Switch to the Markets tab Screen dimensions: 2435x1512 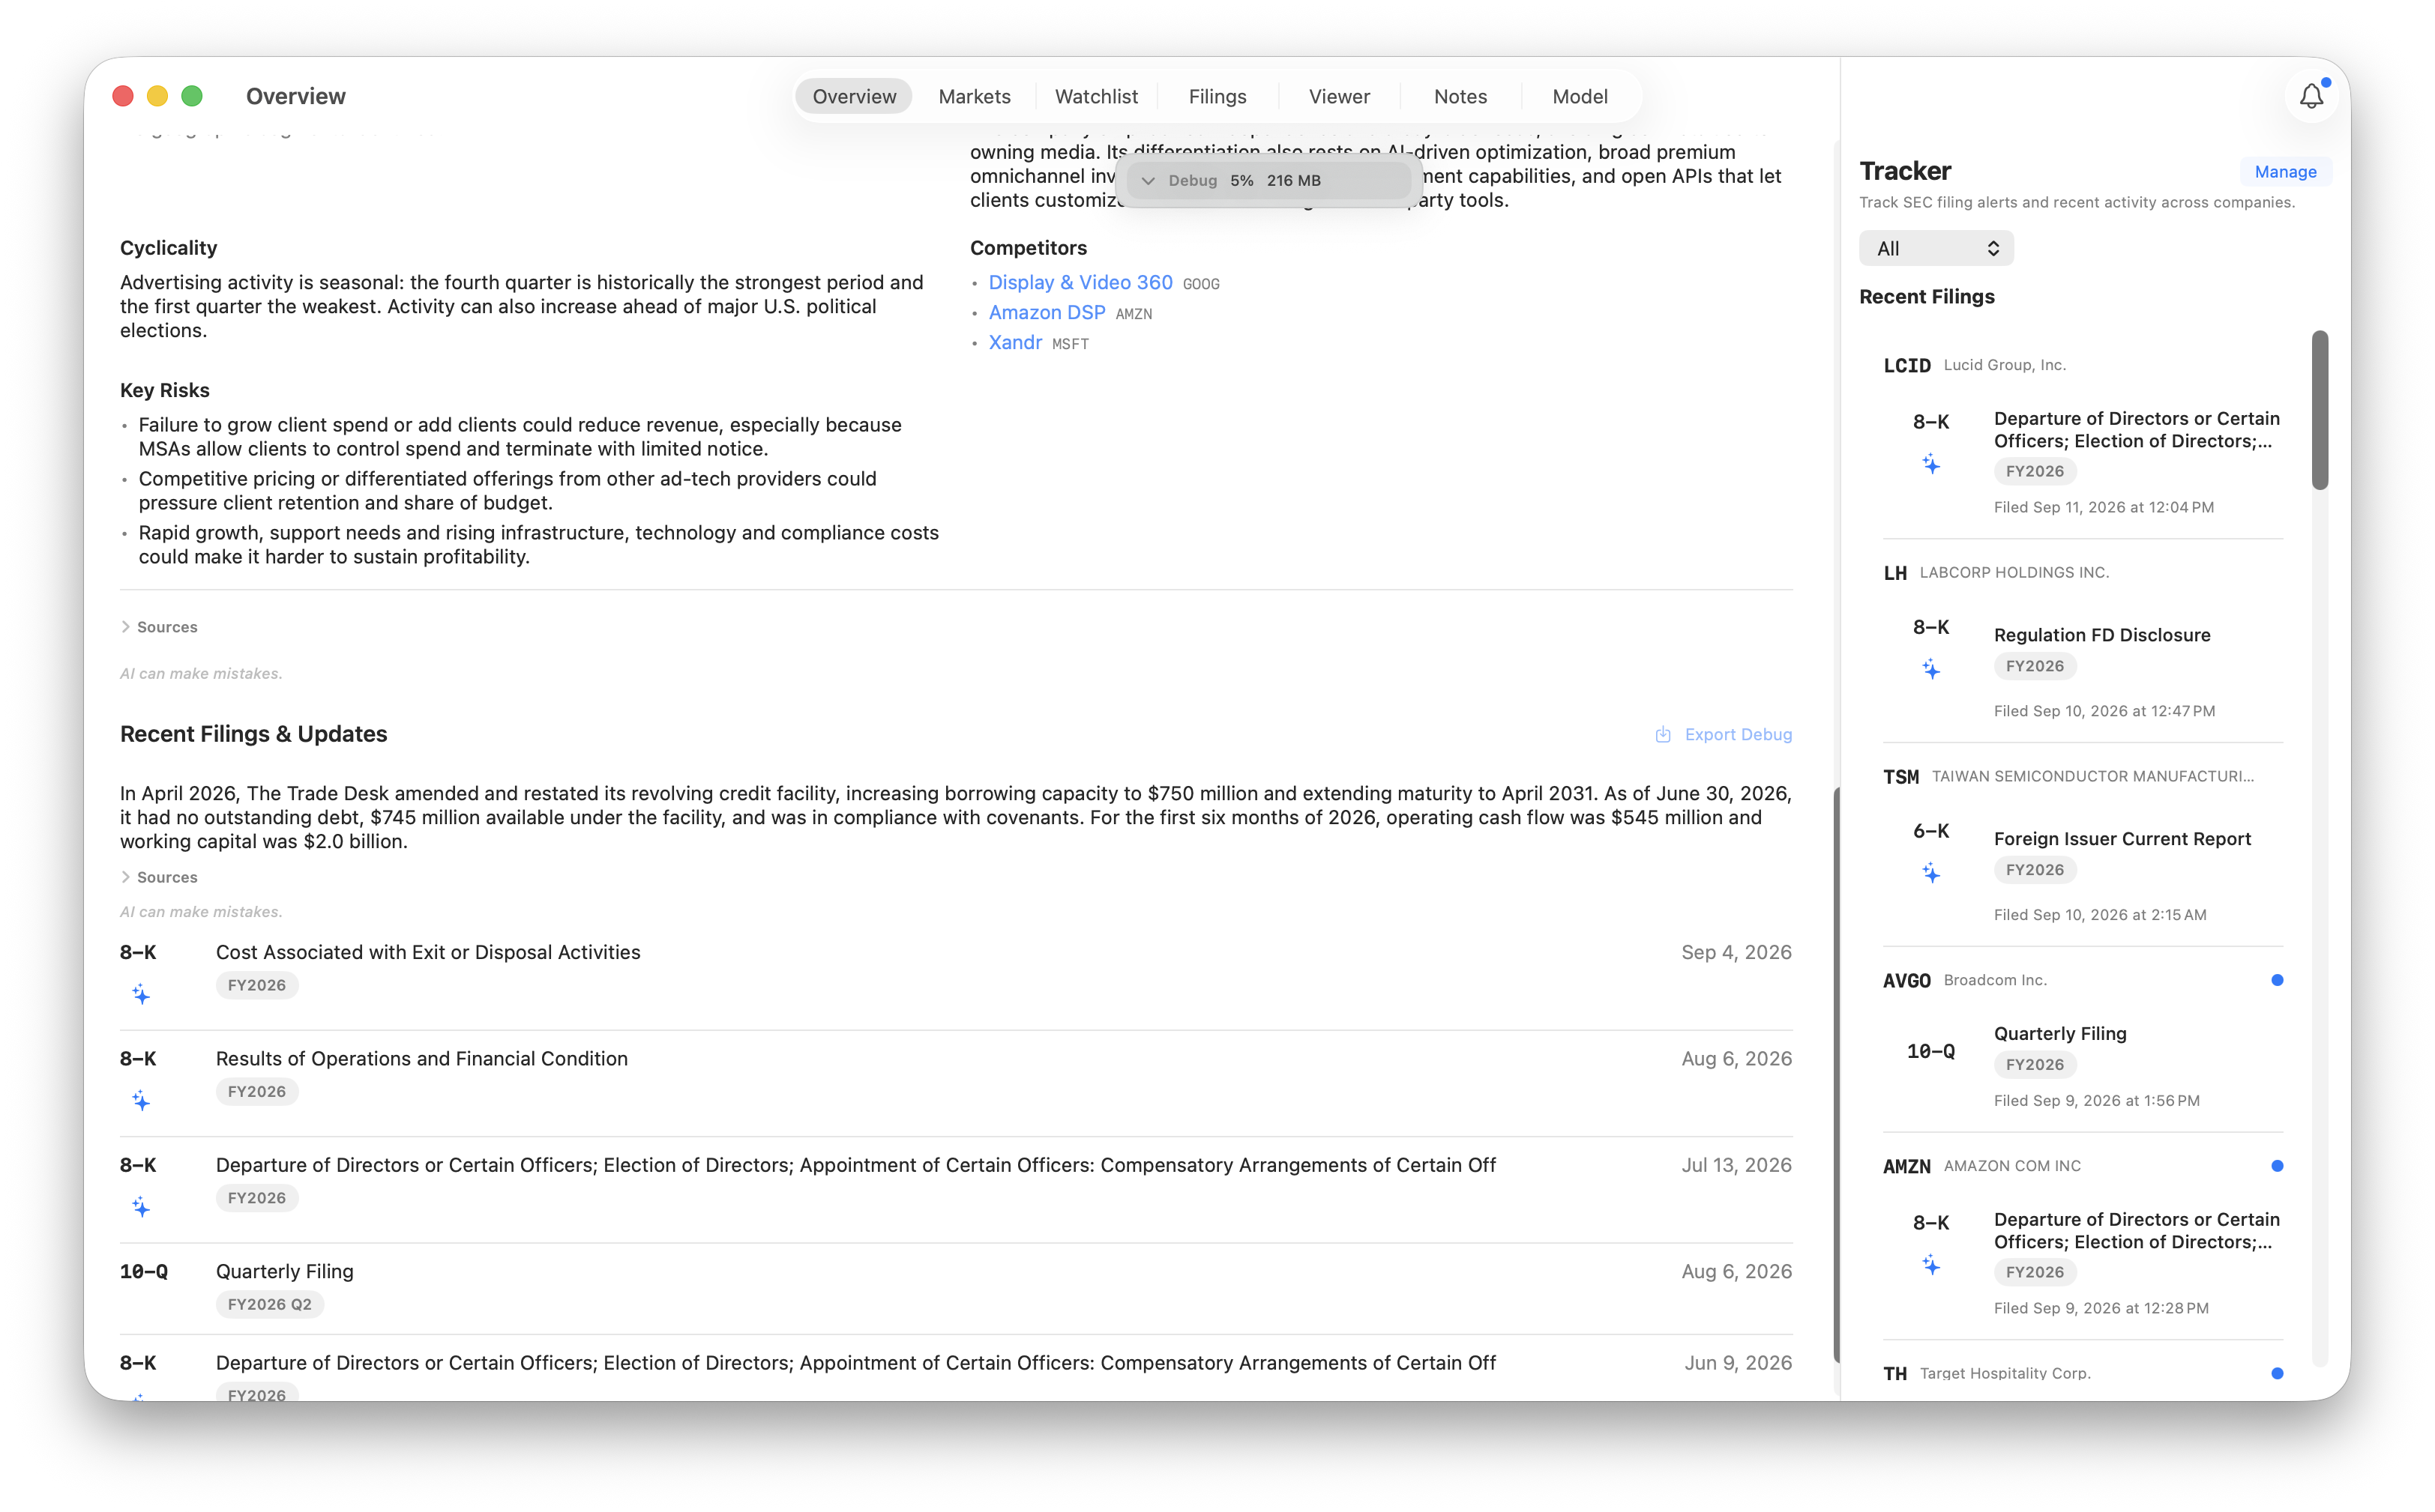point(975,96)
